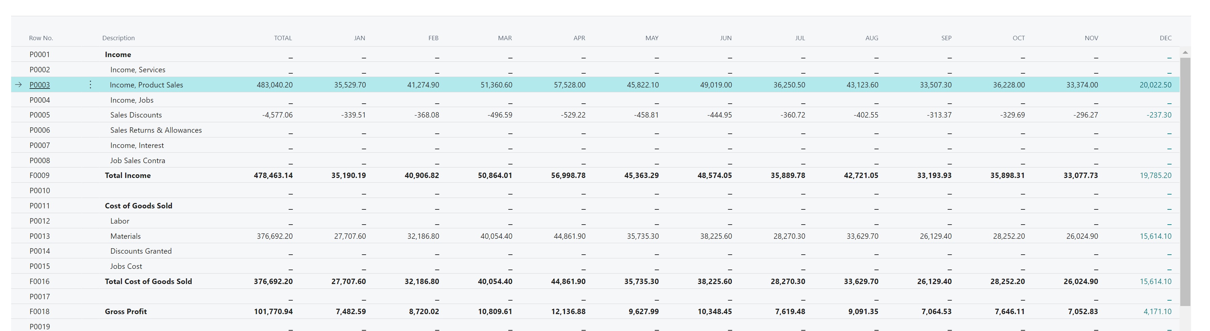Click the TOTAL column header
This screenshot has height=331, width=1210.
point(283,37)
